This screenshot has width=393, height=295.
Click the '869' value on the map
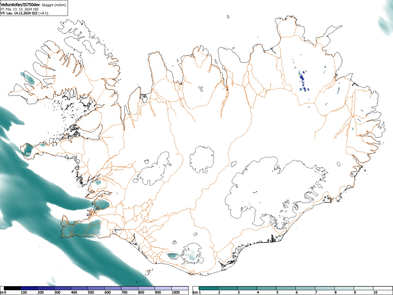[x=29, y=154]
